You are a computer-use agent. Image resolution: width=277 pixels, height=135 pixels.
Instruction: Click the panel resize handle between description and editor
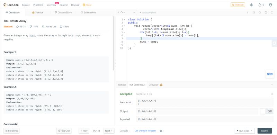click(115, 63)
